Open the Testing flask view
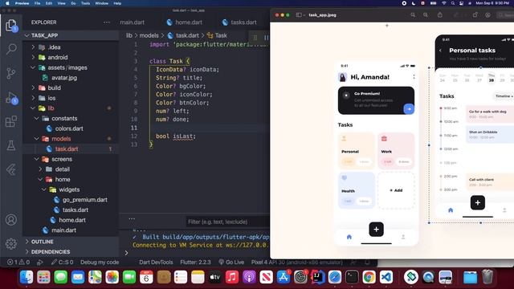 [x=10, y=145]
